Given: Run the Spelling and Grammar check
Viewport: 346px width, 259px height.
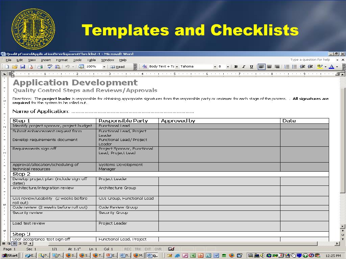Looking at the screenshot, I should click(50, 66).
